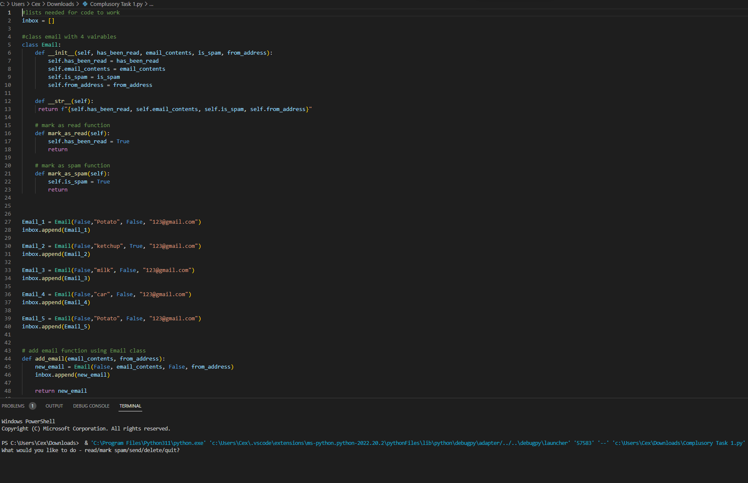The width and height of the screenshot is (748, 483).
Task: Switch to the OUTPUT tab
Action: [54, 406]
